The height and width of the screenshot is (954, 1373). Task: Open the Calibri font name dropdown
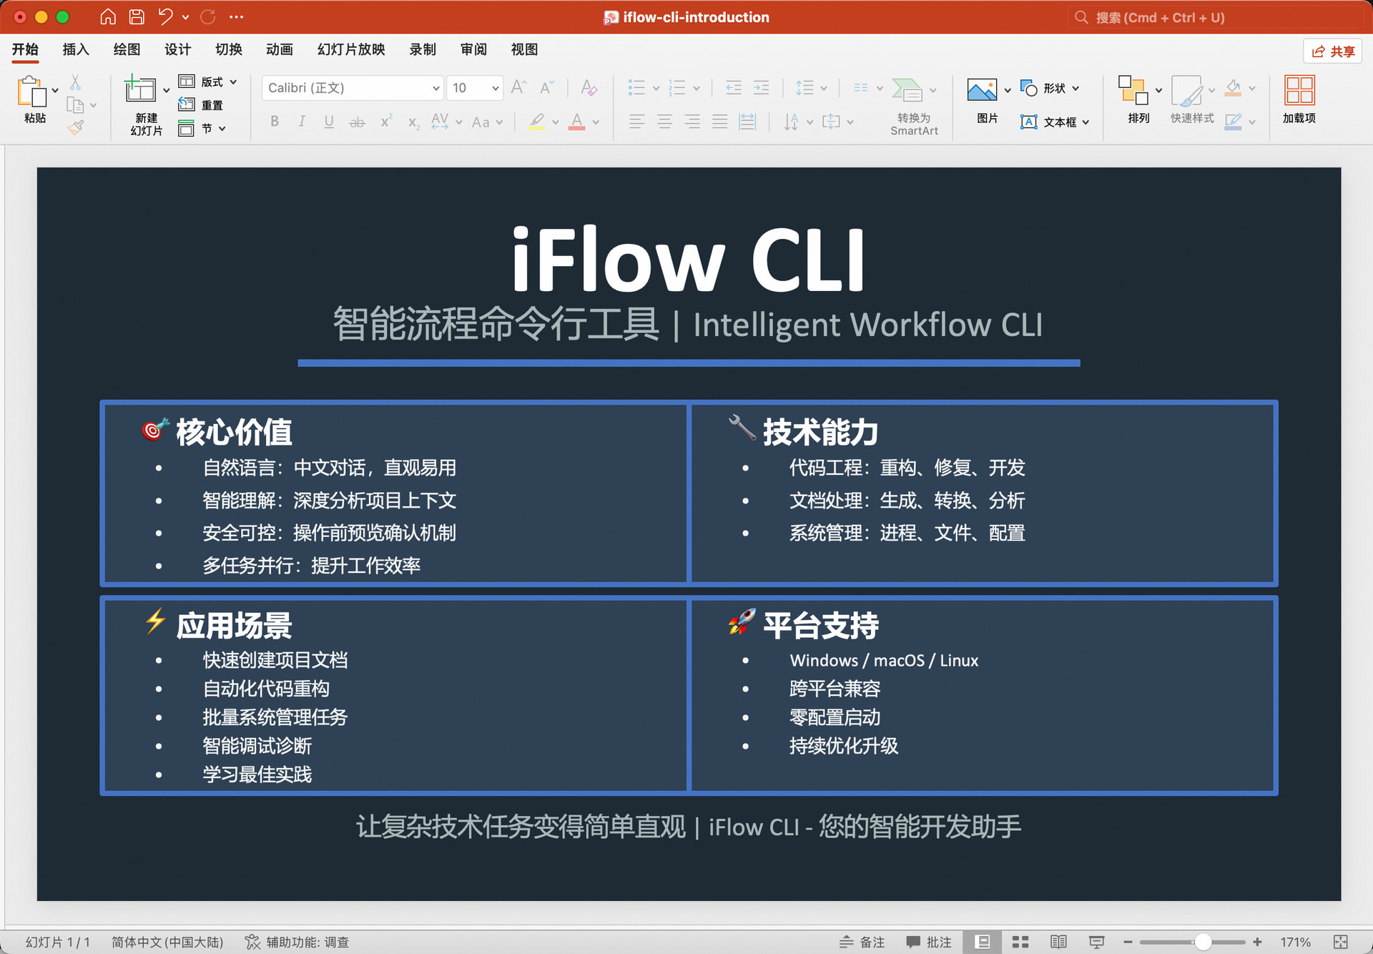coord(435,88)
